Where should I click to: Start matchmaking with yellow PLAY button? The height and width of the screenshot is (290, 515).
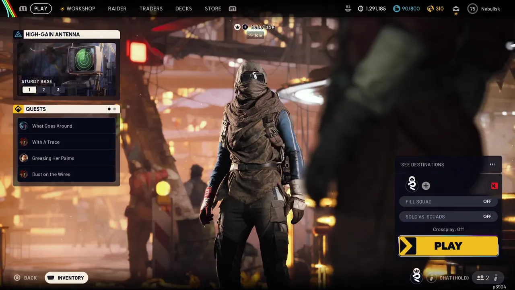(x=448, y=246)
